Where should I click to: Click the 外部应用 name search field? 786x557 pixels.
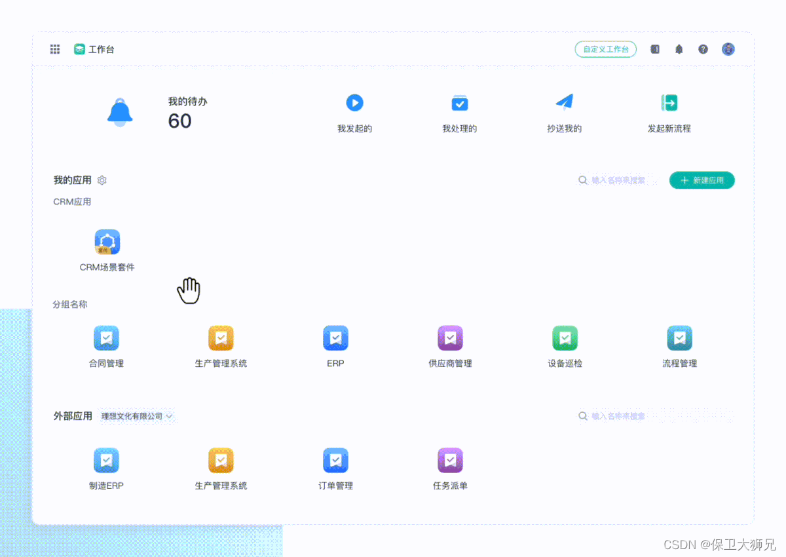coord(655,416)
